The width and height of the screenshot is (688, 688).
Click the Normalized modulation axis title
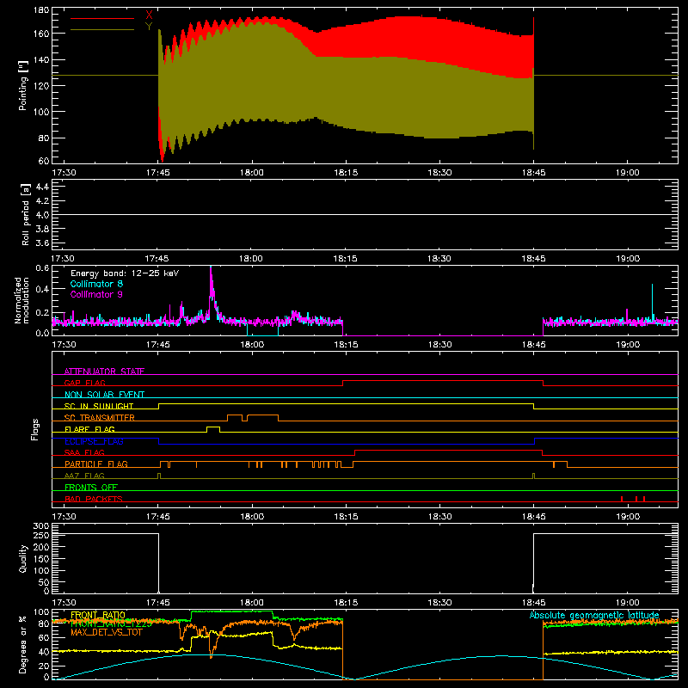point(22,300)
